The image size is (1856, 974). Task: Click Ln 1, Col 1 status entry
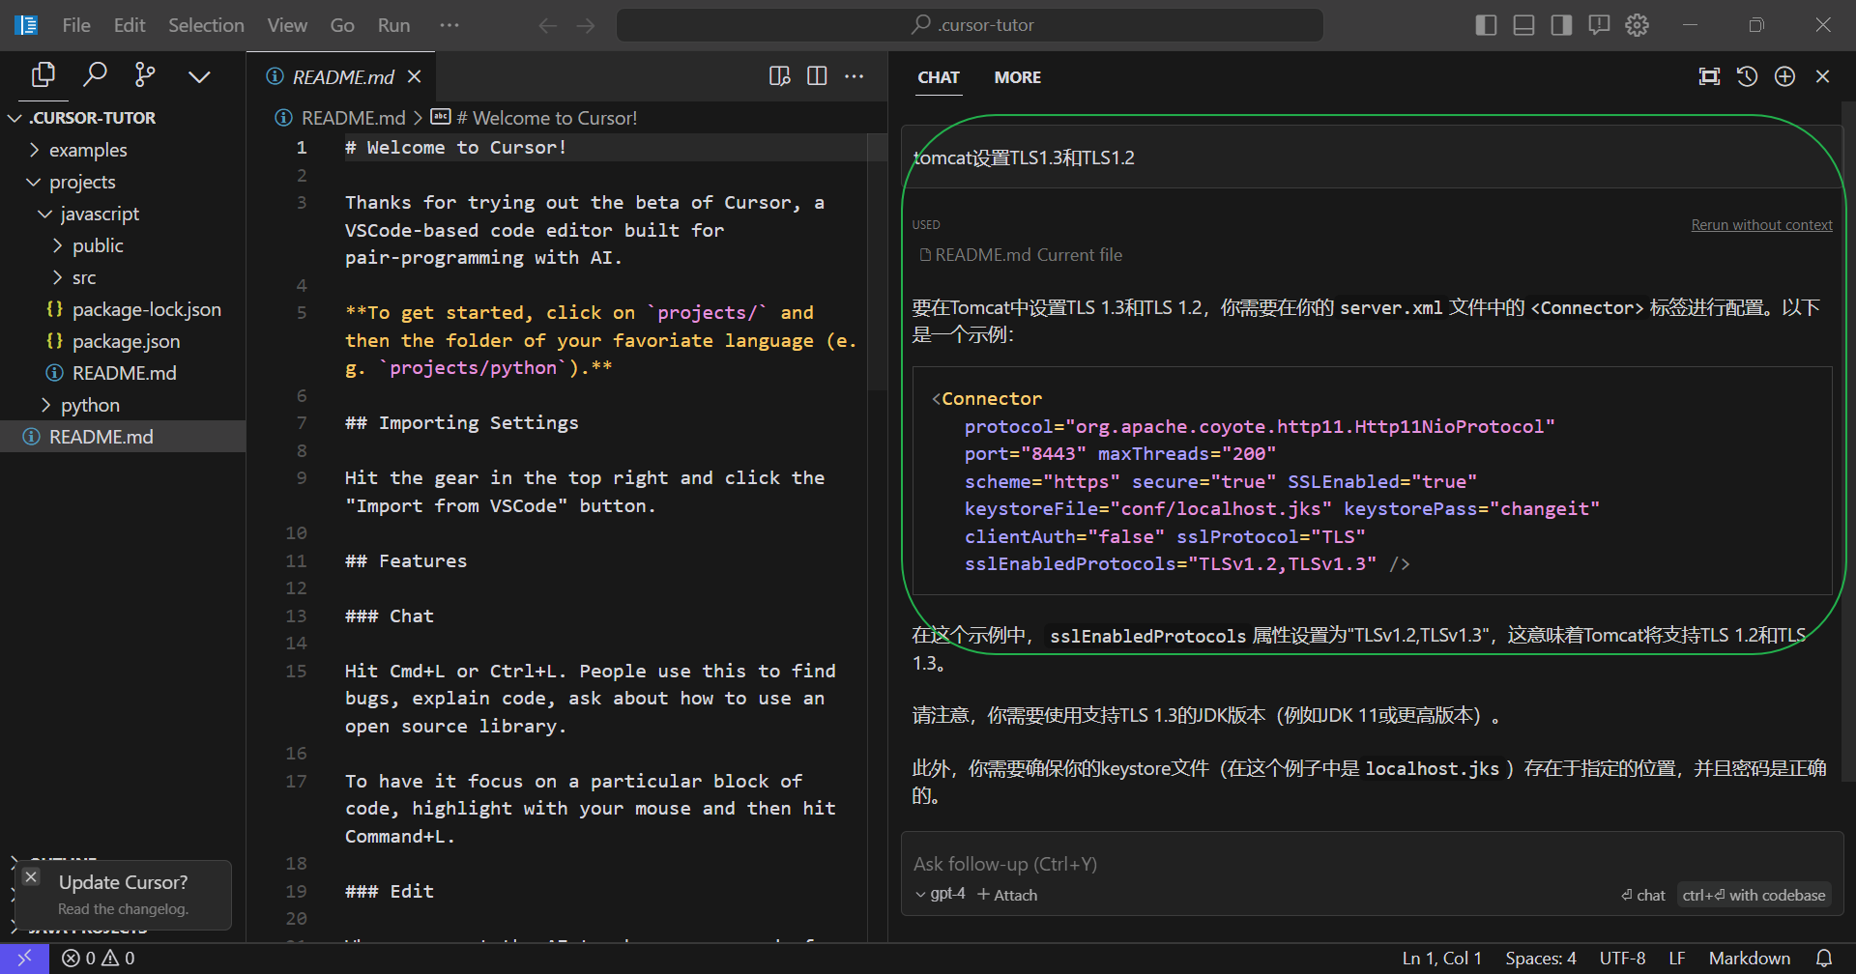tap(1441, 958)
